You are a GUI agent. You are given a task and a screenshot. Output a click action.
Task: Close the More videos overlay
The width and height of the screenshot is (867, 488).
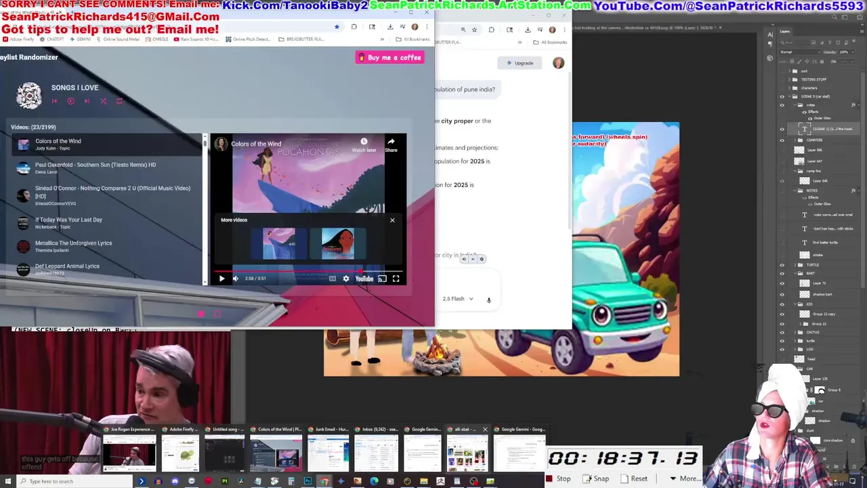392,220
